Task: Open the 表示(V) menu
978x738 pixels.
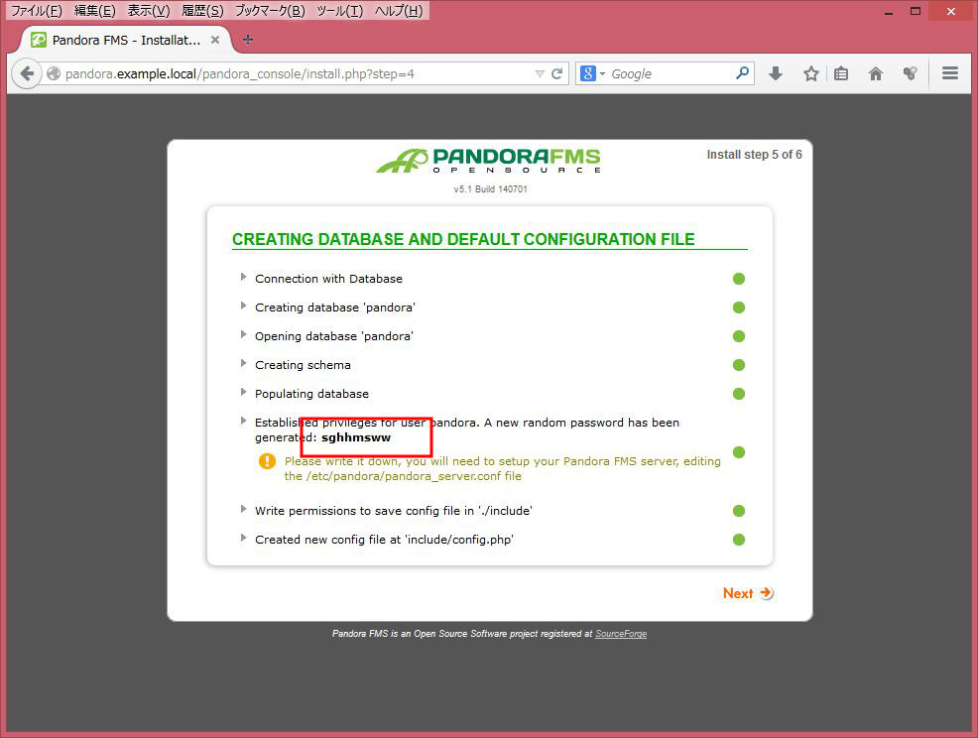Action: (149, 11)
